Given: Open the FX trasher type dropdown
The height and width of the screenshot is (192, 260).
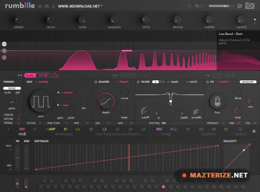Looking at the screenshot, I should [x=223, y=81].
